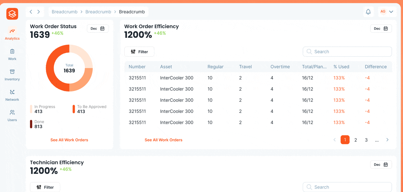
Task: Open the Dec date selector on Work Order Efficiency
Action: tap(381, 28)
